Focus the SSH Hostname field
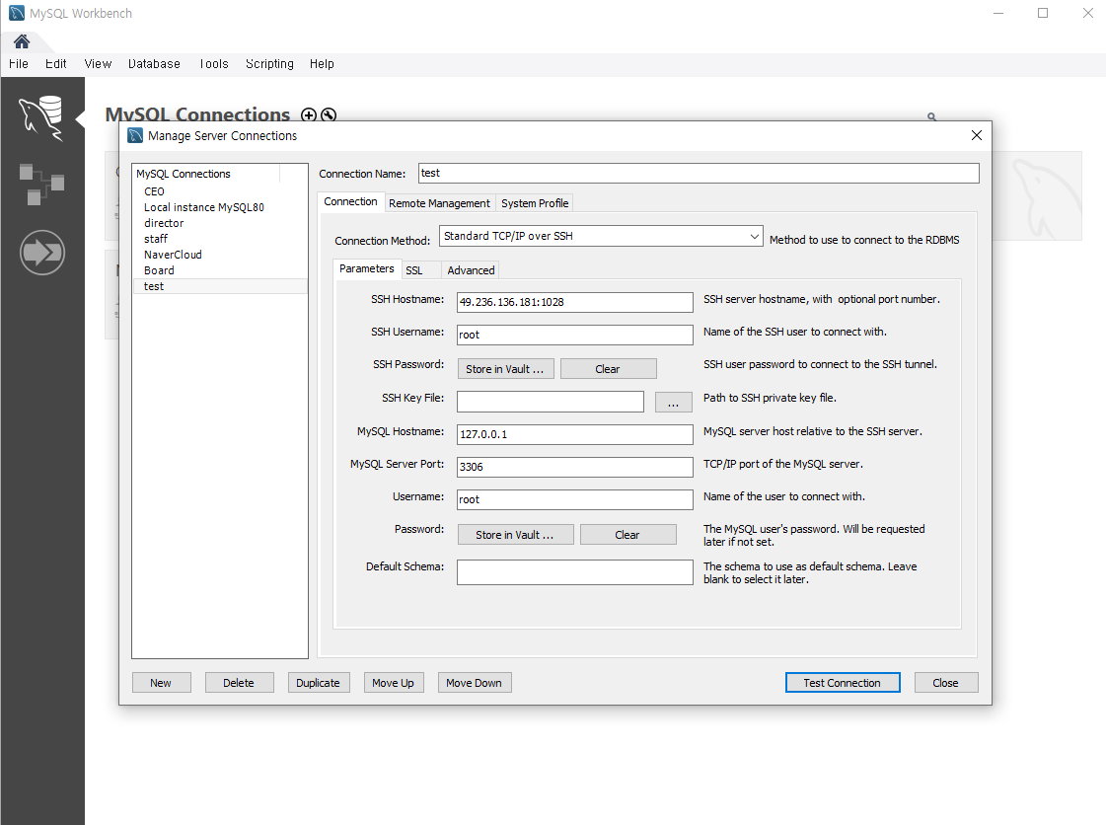Image resolution: width=1106 pixels, height=825 pixels. point(575,302)
